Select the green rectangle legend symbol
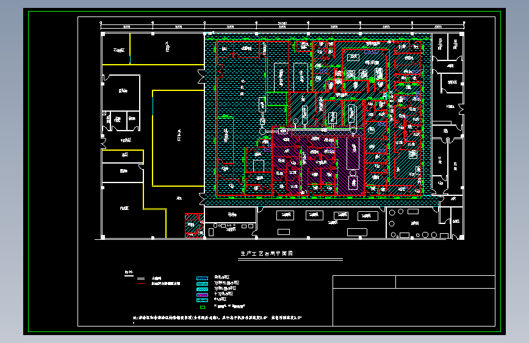This screenshot has height=343, width=529. point(203,307)
